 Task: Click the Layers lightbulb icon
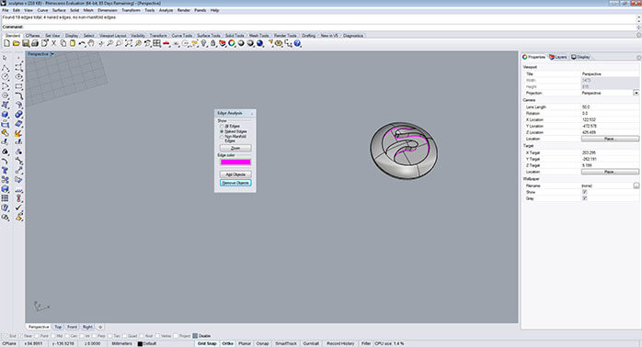point(204,43)
